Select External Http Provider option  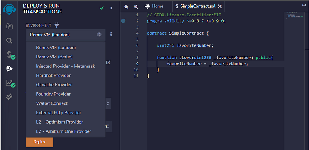coord(65,113)
